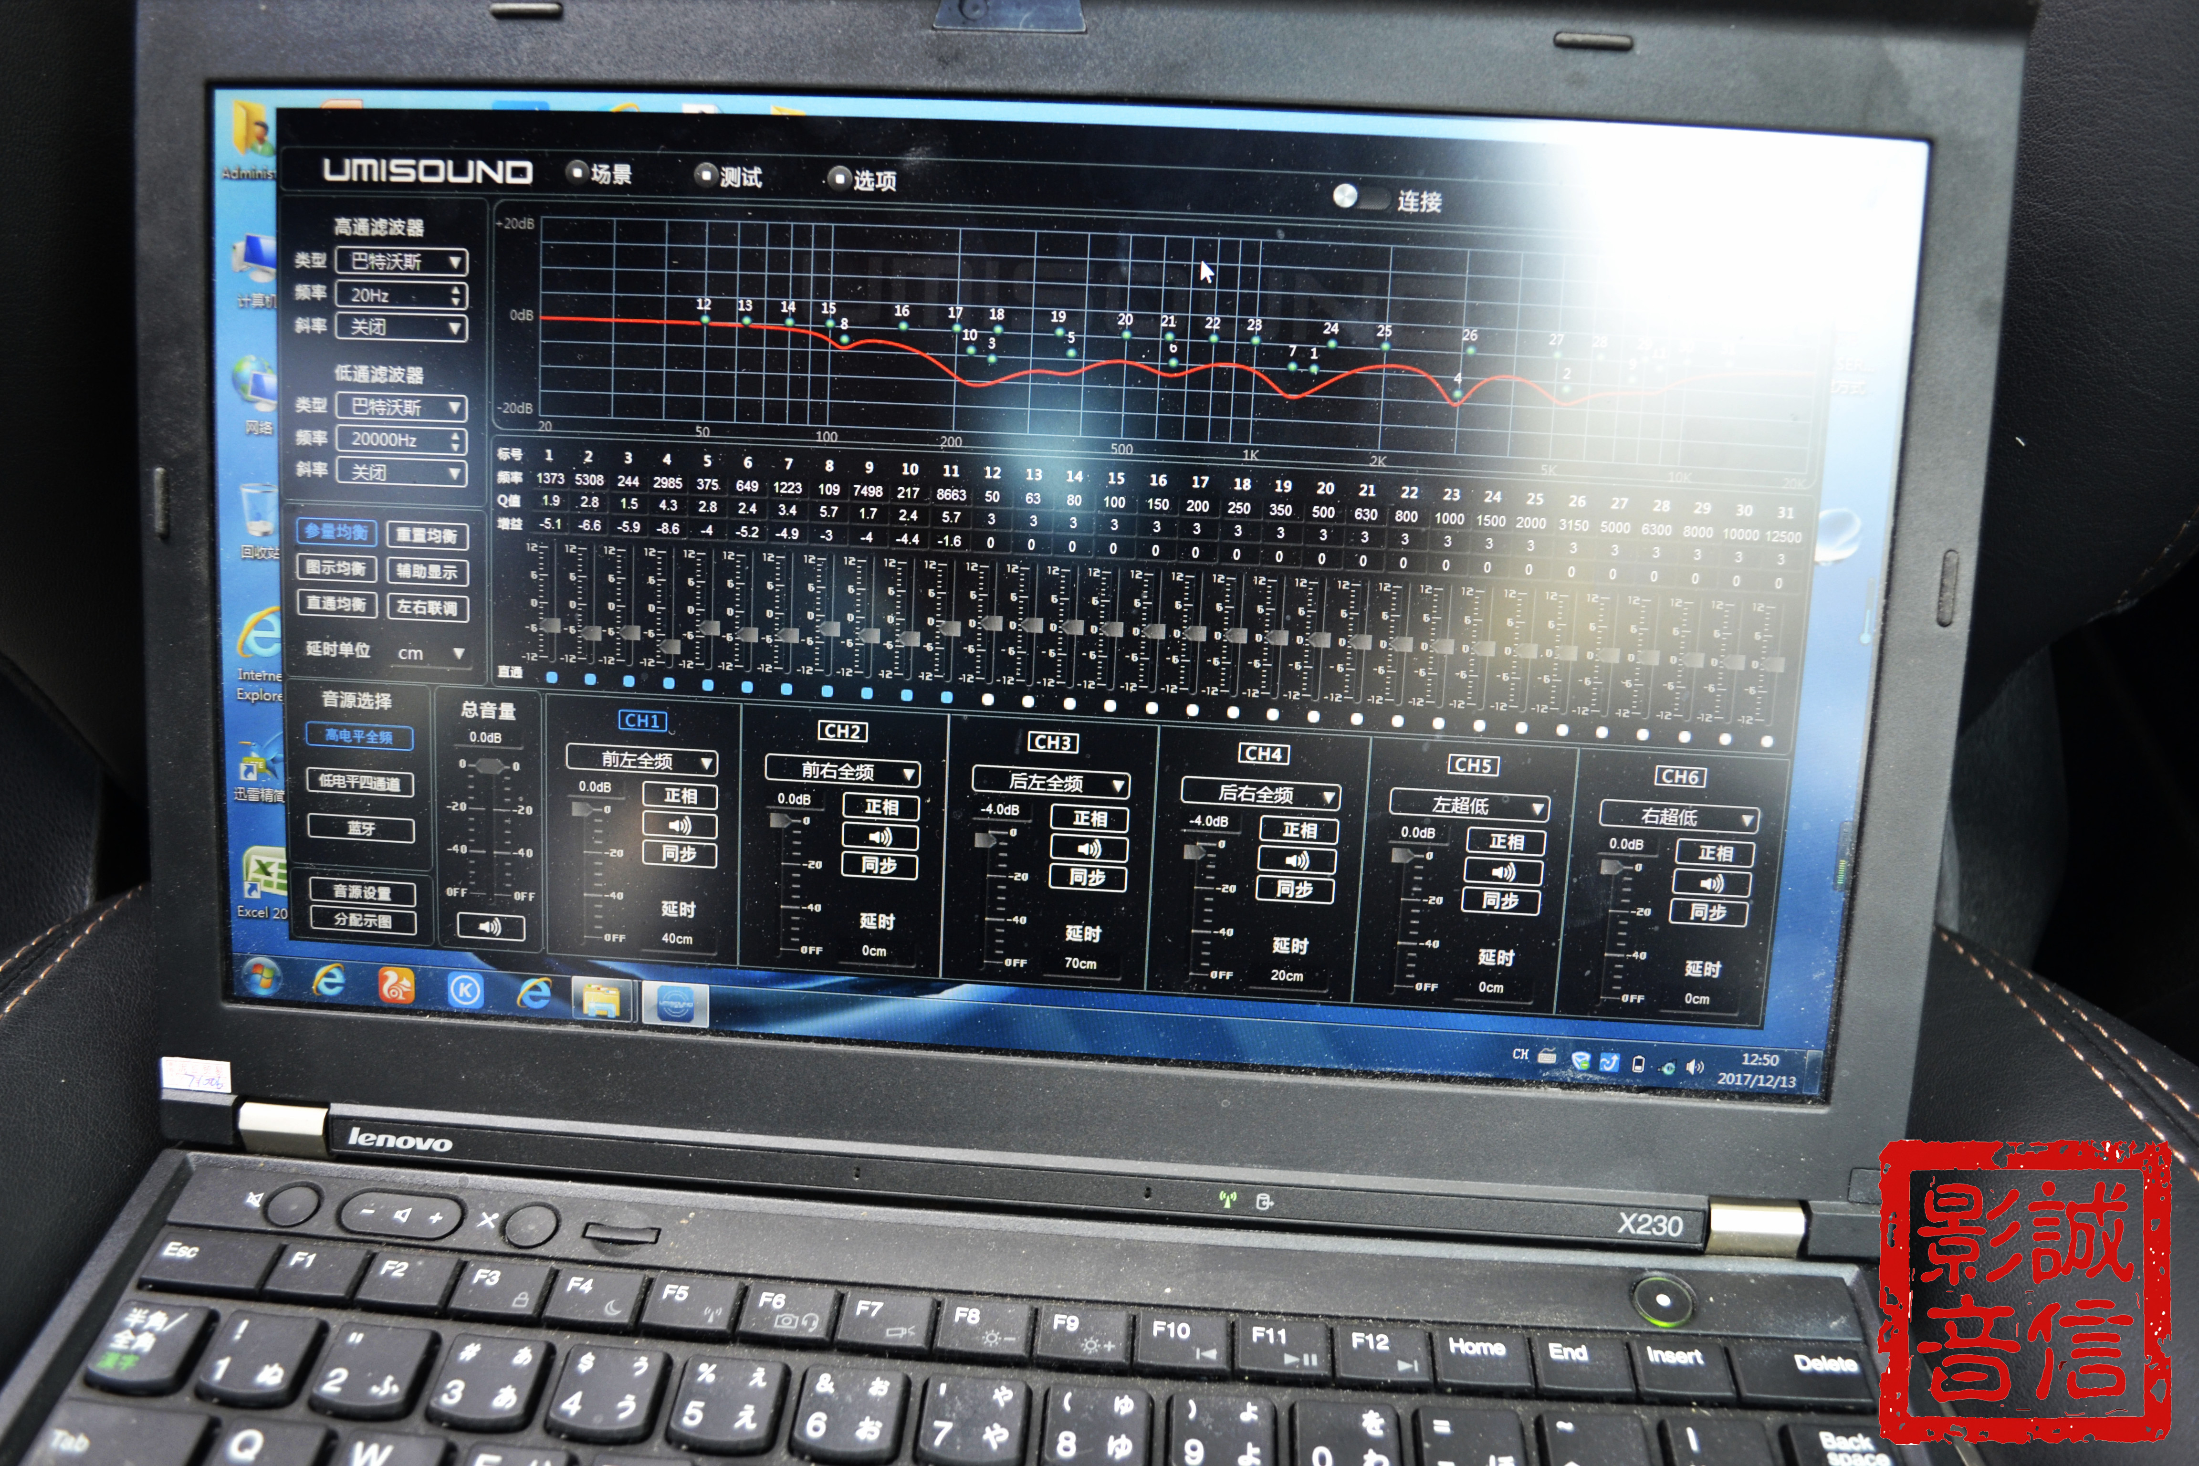Viewport: 2199px width, 1466px height.
Task: Launch UC Browser from the taskbar
Action: coord(397,984)
